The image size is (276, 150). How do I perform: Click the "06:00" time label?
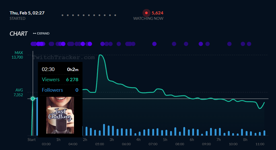point(126,144)
